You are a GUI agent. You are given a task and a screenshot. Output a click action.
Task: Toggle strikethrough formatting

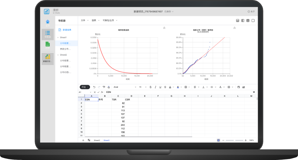point(165,87)
